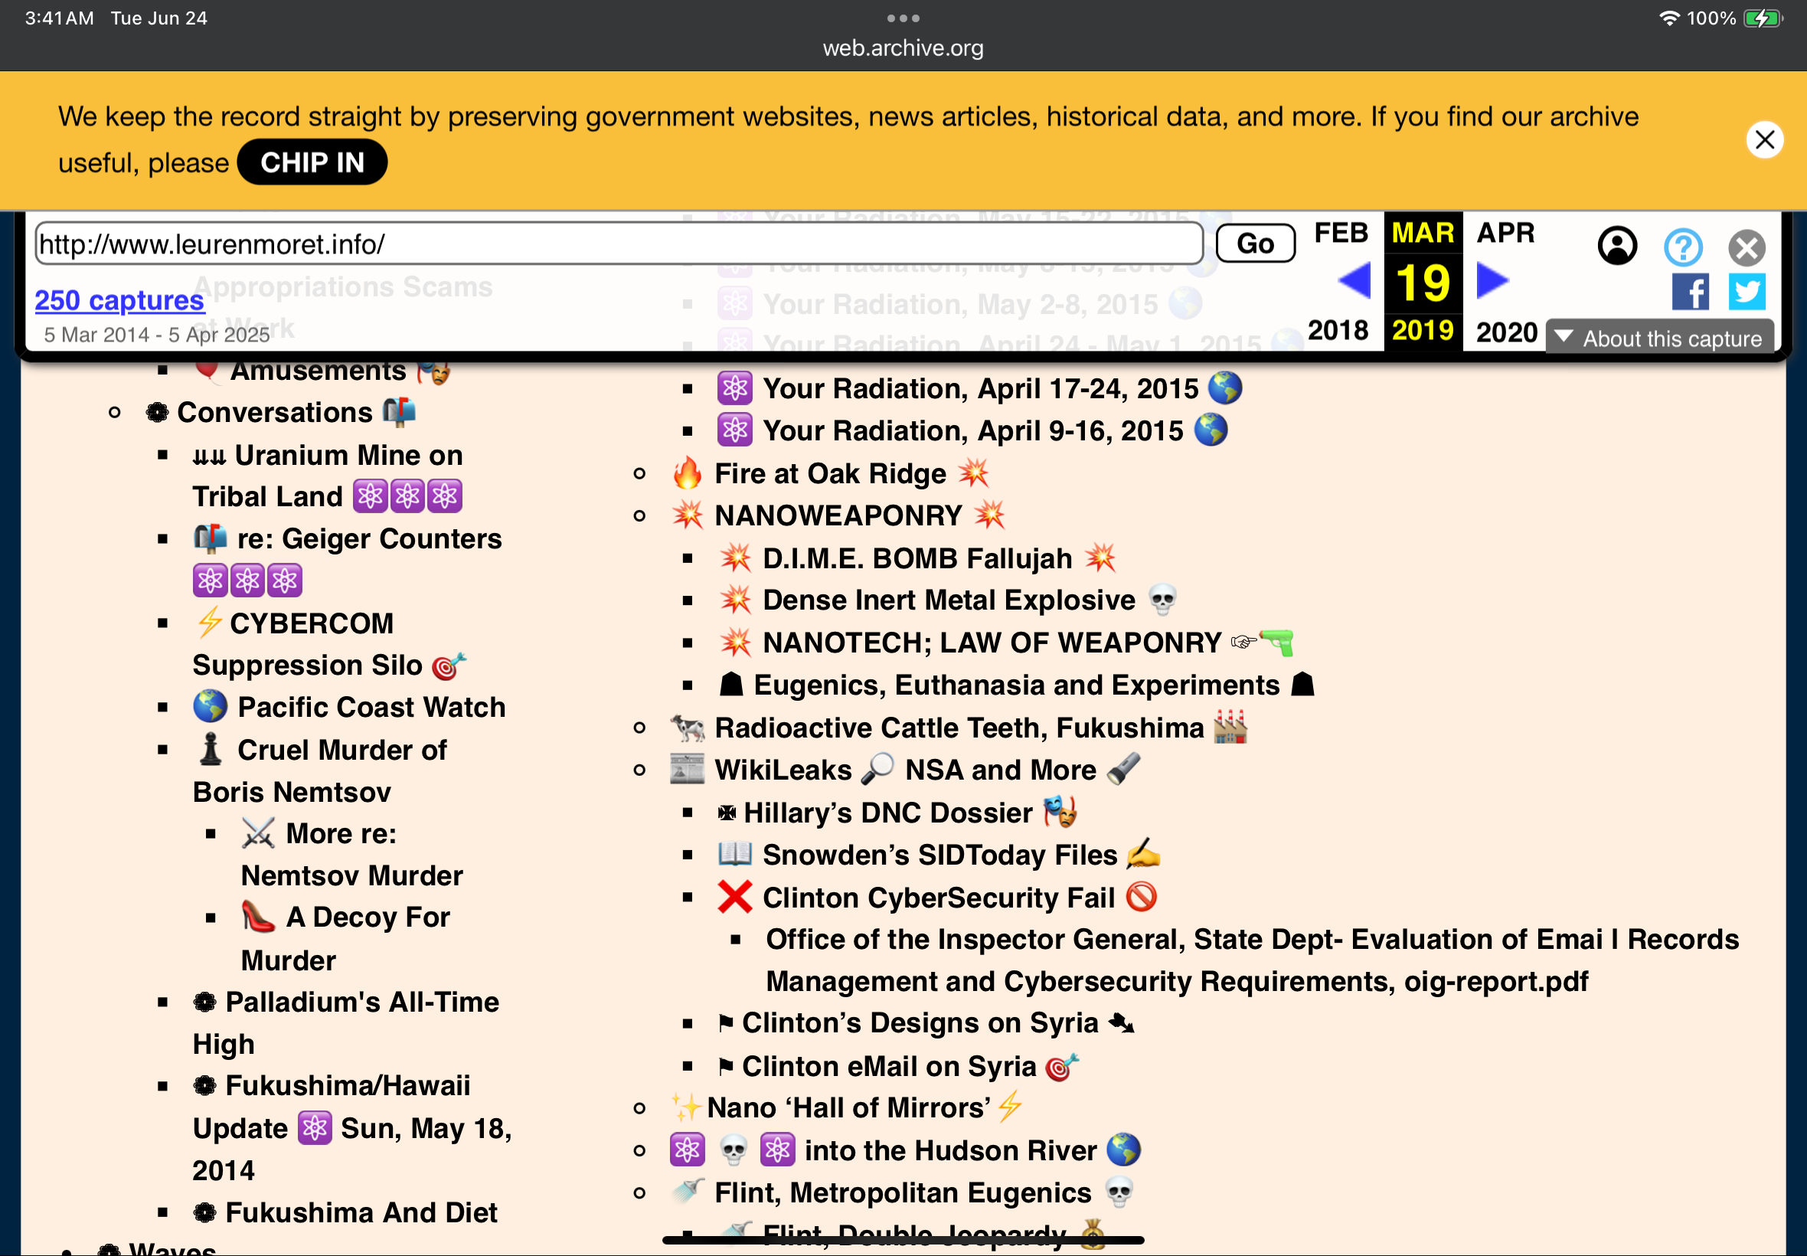
Task: Open re: Geiger Counters link
Action: tap(347, 559)
